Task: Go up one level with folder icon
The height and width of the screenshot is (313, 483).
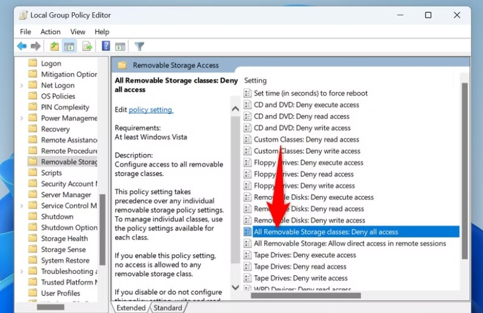Action: (55, 46)
